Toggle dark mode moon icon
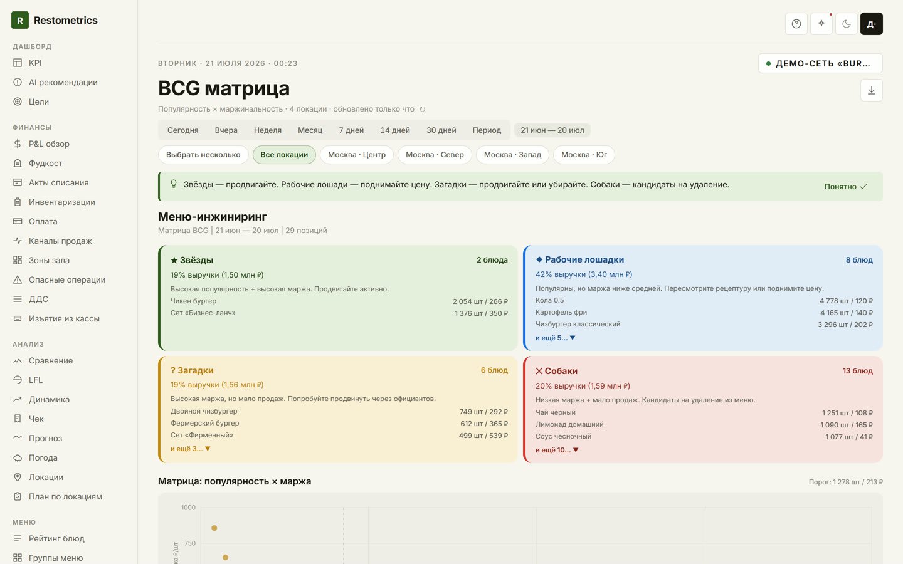The width and height of the screenshot is (903, 564). (x=847, y=24)
